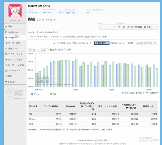
Task: Click The Math Behind AppAnnie banner
Action: (x=15, y=93)
